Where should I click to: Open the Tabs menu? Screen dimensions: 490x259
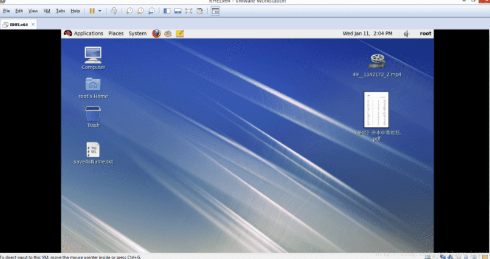tap(60, 11)
